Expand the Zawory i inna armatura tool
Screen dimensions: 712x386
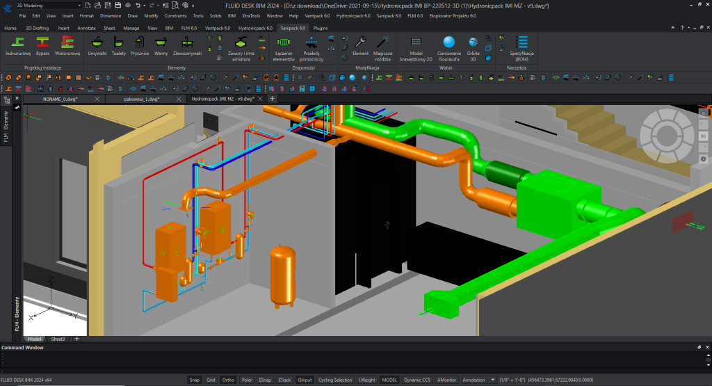tap(241, 45)
